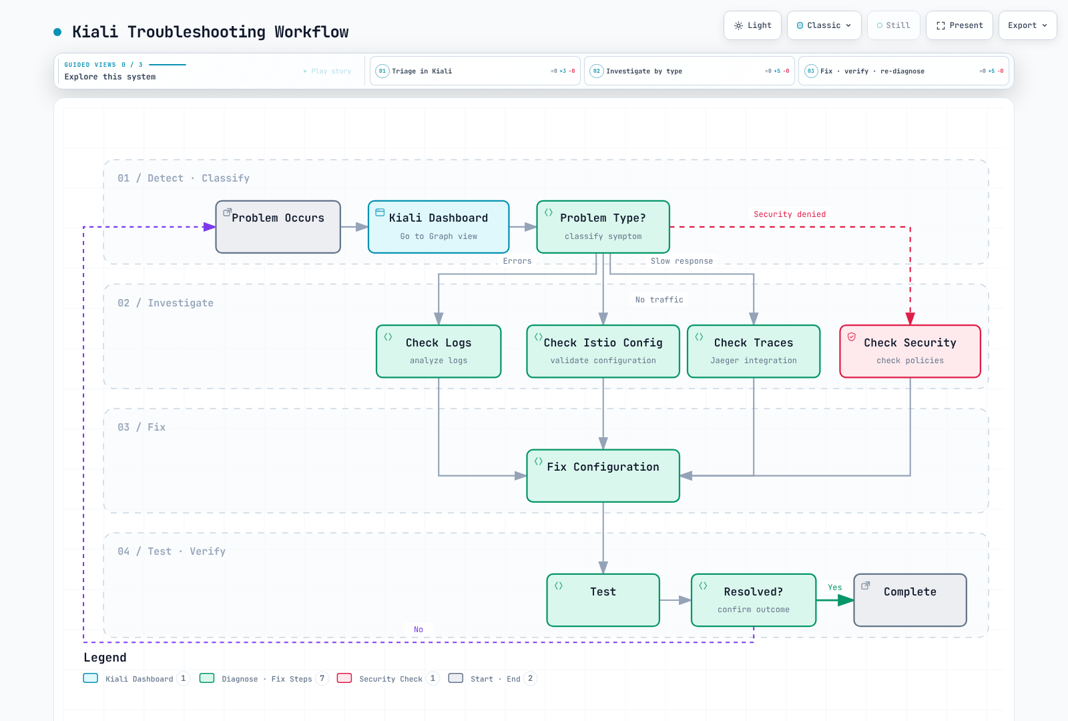Click the "Security denied" edge label

pyautogui.click(x=790, y=214)
